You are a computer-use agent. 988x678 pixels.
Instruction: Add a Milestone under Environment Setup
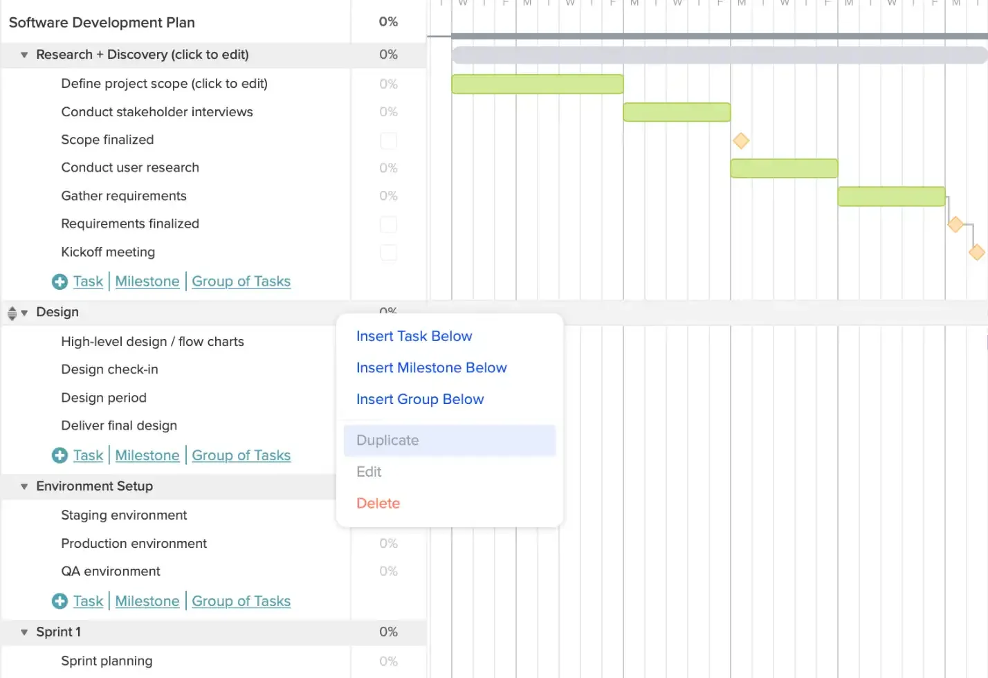click(147, 601)
